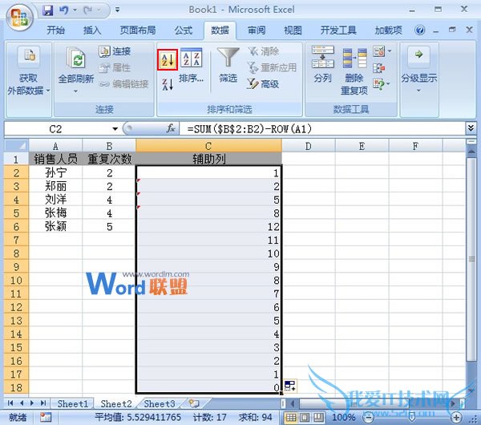Open the 加载项 tab
The height and width of the screenshot is (425, 481).
pos(388,30)
